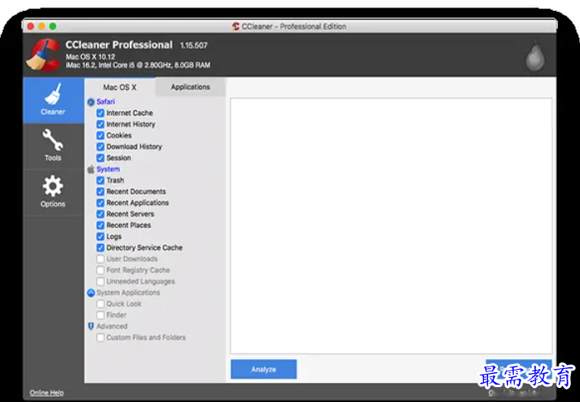Uncheck Recent Documents checkbox
Viewport: 580px width, 402px height.
tap(100, 192)
